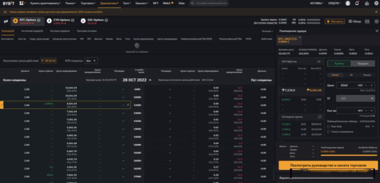
Task: Click Посмотреть руководство и начать торговлю button
Action: (x=328, y=165)
